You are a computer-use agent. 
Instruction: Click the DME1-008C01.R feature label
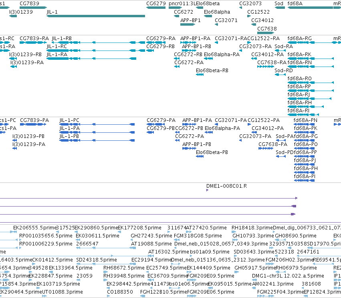point(226,186)
